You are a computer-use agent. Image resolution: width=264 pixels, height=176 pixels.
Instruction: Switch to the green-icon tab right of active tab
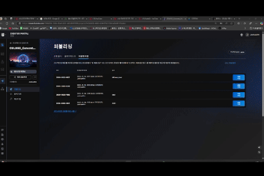[x=199, y=19]
